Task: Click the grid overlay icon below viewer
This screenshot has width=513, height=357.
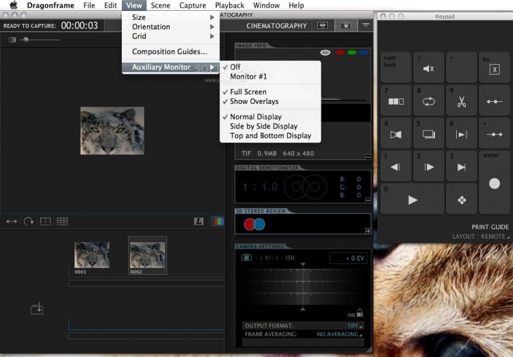Action: (62, 222)
